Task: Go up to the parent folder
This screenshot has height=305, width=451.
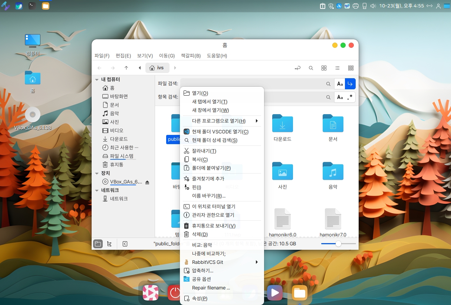Action: click(126, 68)
